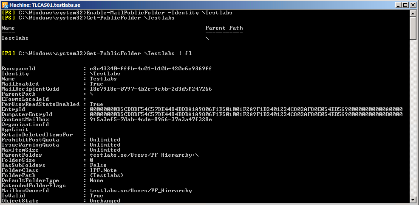Click the scrollbar up arrow

click(x=413, y=14)
